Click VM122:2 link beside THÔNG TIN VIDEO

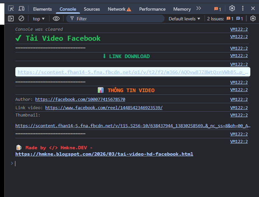tap(239, 90)
